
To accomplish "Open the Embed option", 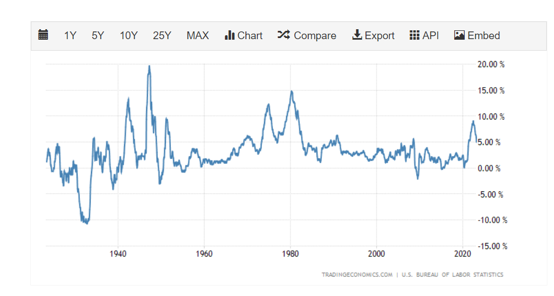I will (483, 36).
